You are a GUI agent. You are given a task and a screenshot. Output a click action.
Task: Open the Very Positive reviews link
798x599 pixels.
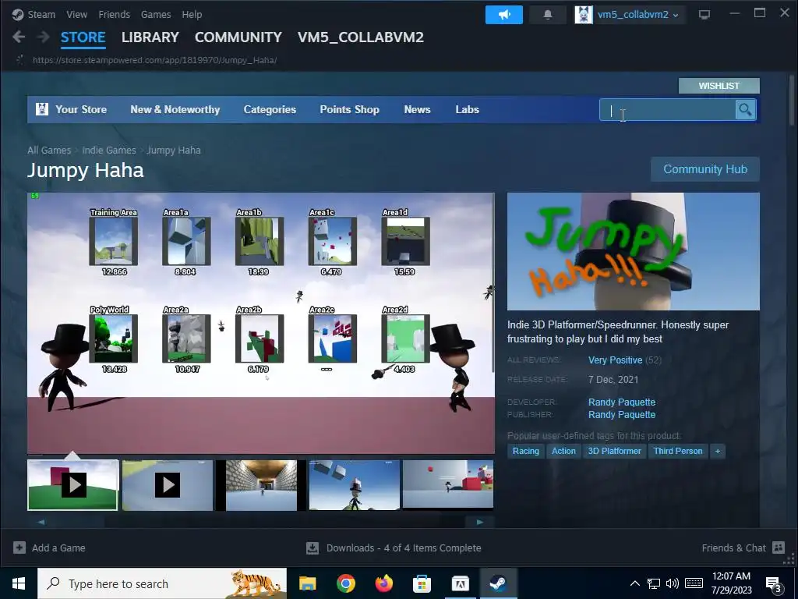tap(615, 360)
